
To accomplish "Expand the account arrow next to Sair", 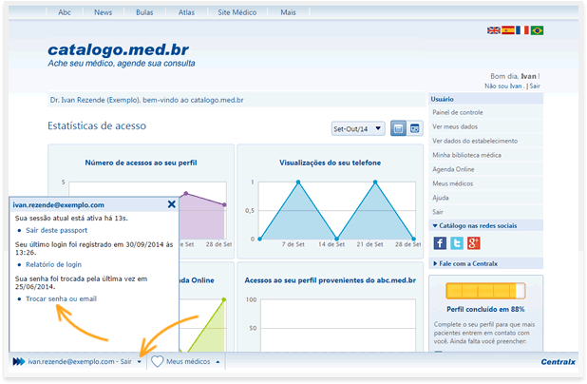I will pyautogui.click(x=140, y=362).
